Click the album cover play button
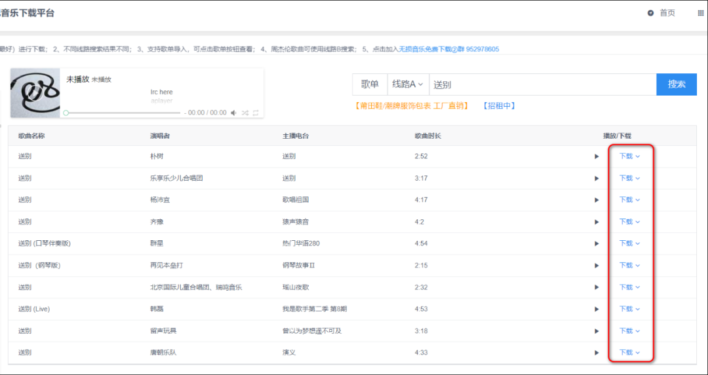708x375 pixels. 35,93
